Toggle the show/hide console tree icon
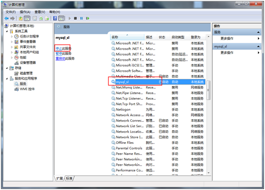 27,19
